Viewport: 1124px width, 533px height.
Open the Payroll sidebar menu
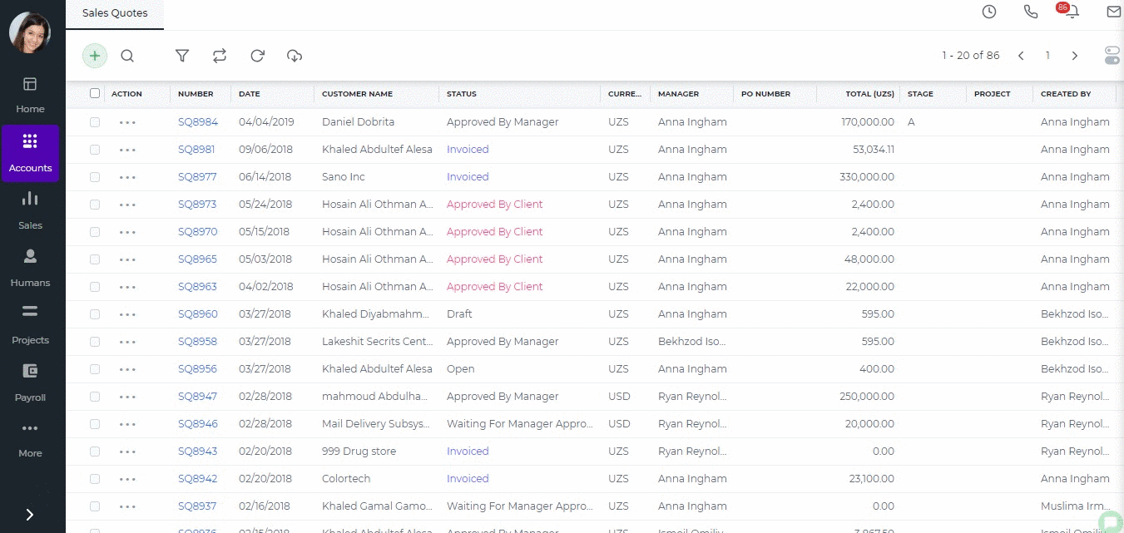[30, 382]
